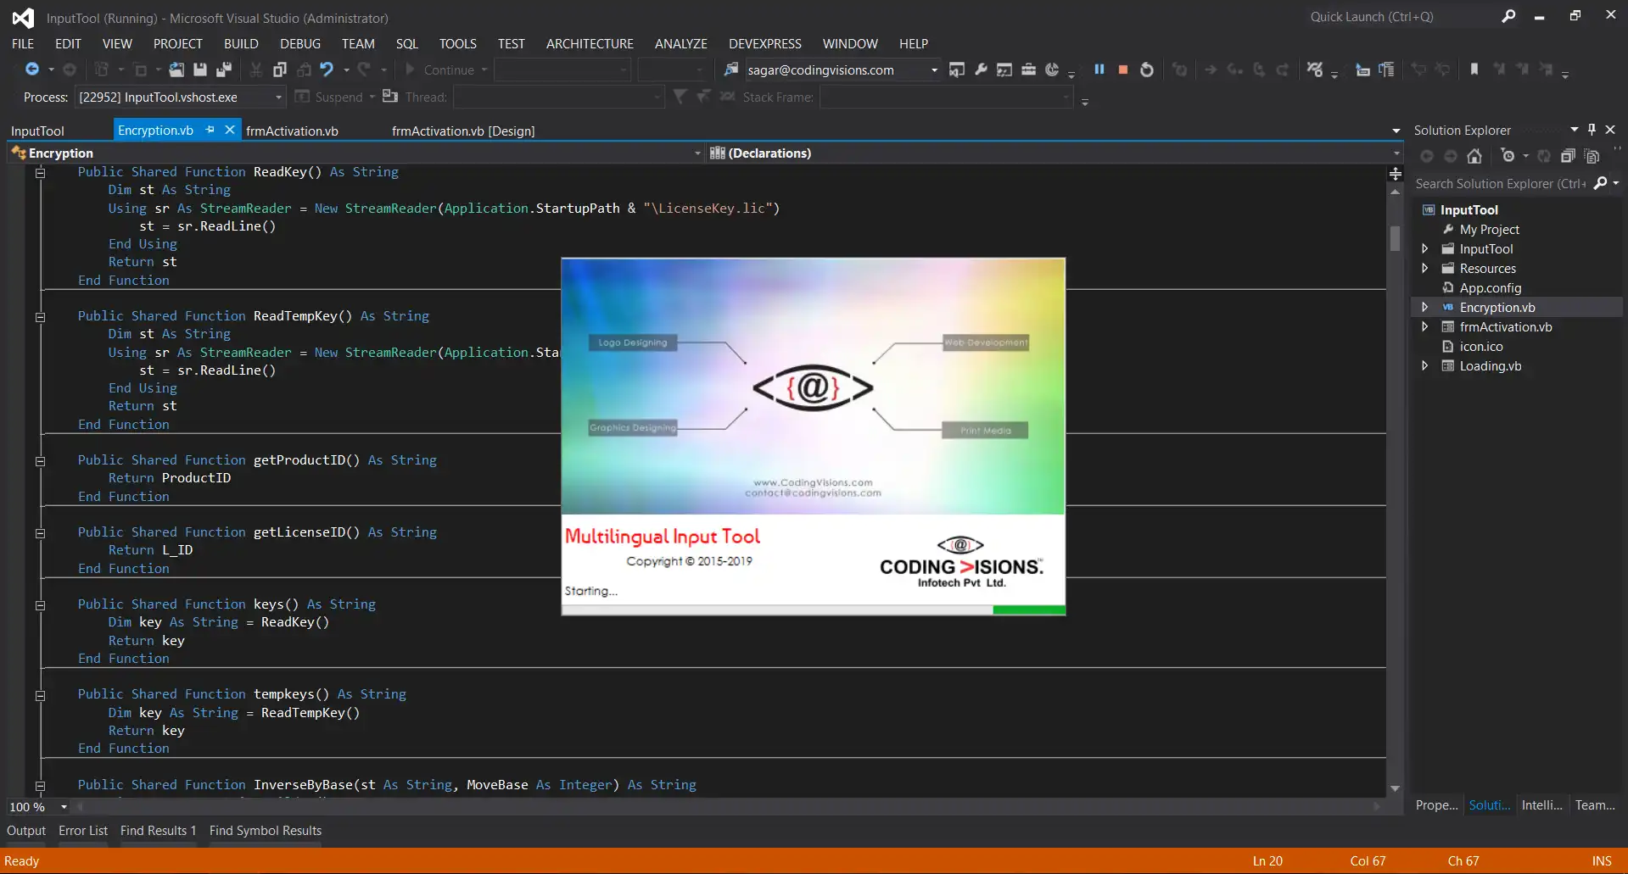This screenshot has width=1628, height=874.
Task: Pin the Solution Explorer panel
Action: tap(1592, 130)
